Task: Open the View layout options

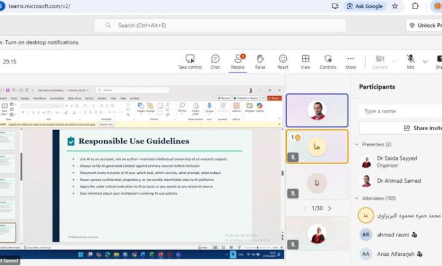Action: 305,59
